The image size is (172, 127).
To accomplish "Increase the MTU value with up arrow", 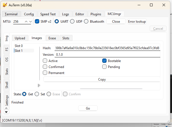I will tap(26, 22).
